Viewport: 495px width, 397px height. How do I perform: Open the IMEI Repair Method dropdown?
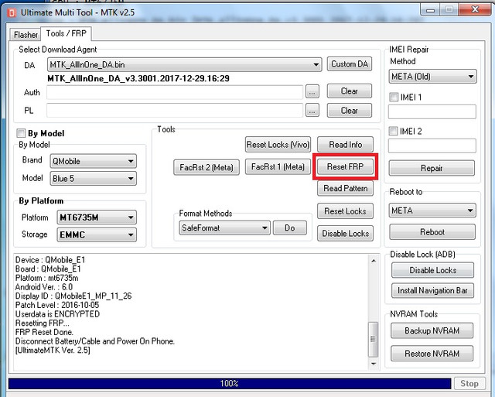coord(432,77)
